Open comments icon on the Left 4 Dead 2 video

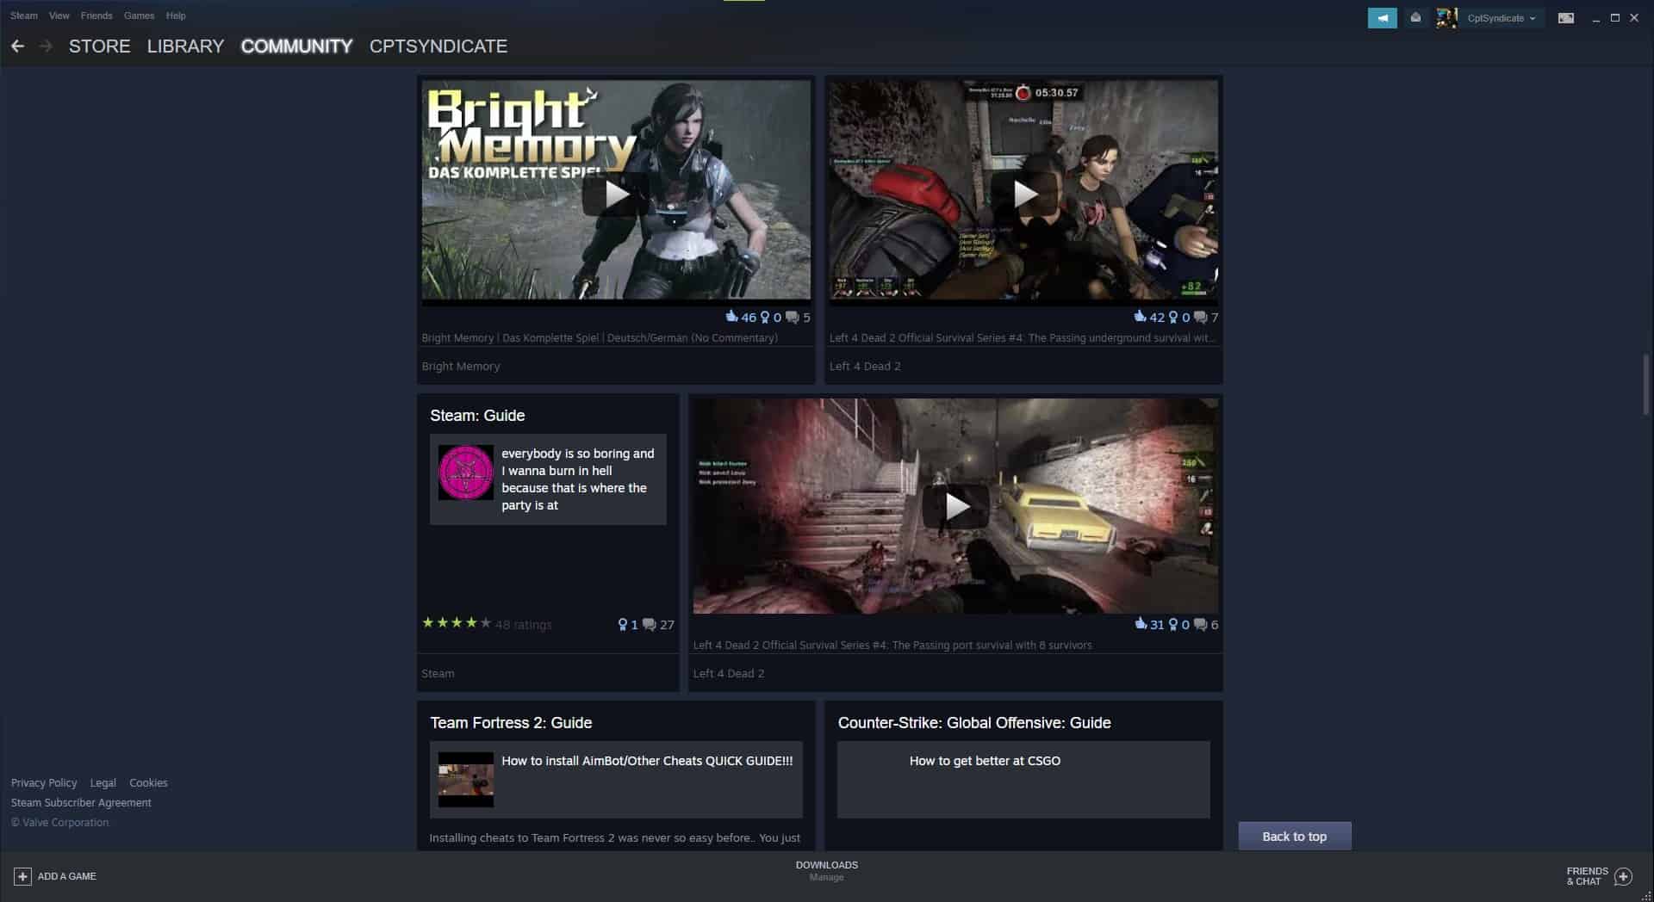[1199, 316]
